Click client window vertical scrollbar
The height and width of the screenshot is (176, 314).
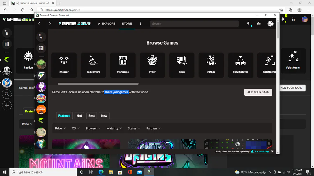point(278,30)
